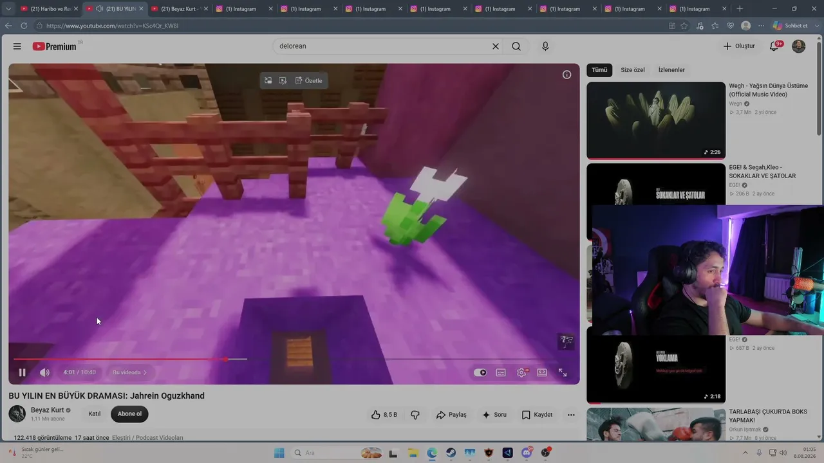
Task: Click the search magnifier button
Action: click(x=516, y=46)
